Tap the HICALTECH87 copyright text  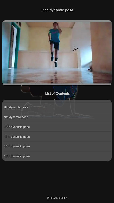(59, 198)
